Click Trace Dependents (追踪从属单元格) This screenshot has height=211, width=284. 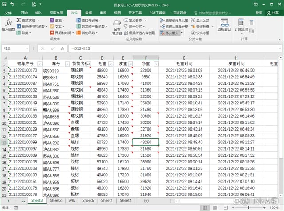point(174,27)
